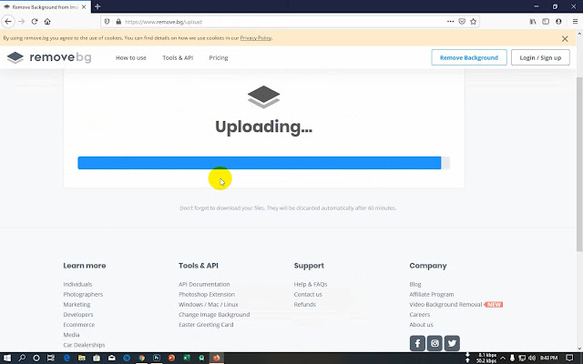The height and width of the screenshot is (364, 583).
Task: Switch to Photoshop on the taskbar
Action: pyautogui.click(x=157, y=358)
